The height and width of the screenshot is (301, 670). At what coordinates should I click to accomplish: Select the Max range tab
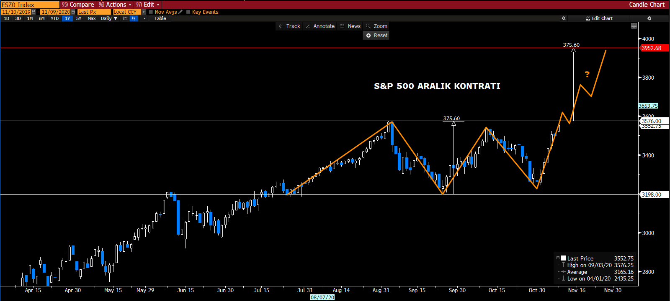[92, 18]
